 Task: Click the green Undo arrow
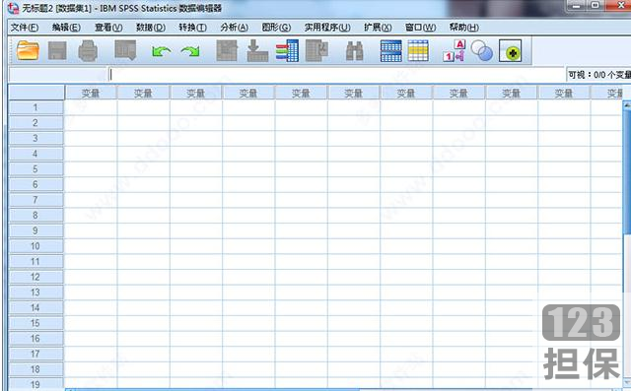(162, 51)
